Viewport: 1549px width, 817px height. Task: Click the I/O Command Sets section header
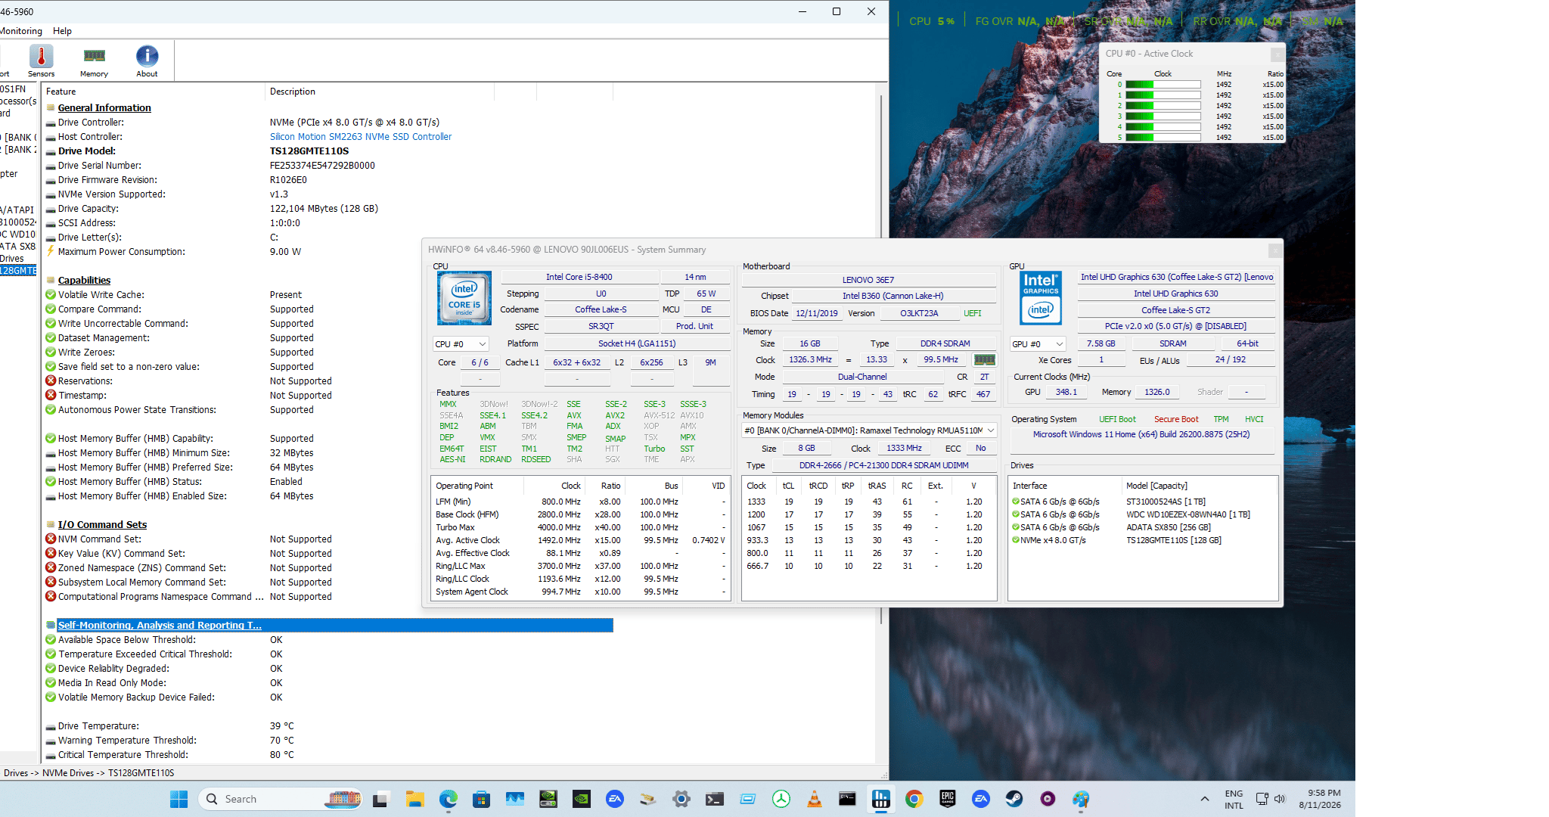(102, 525)
